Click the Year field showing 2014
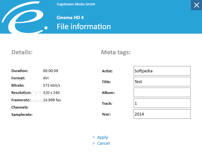The width and height of the screenshot is (202, 152). (162, 114)
